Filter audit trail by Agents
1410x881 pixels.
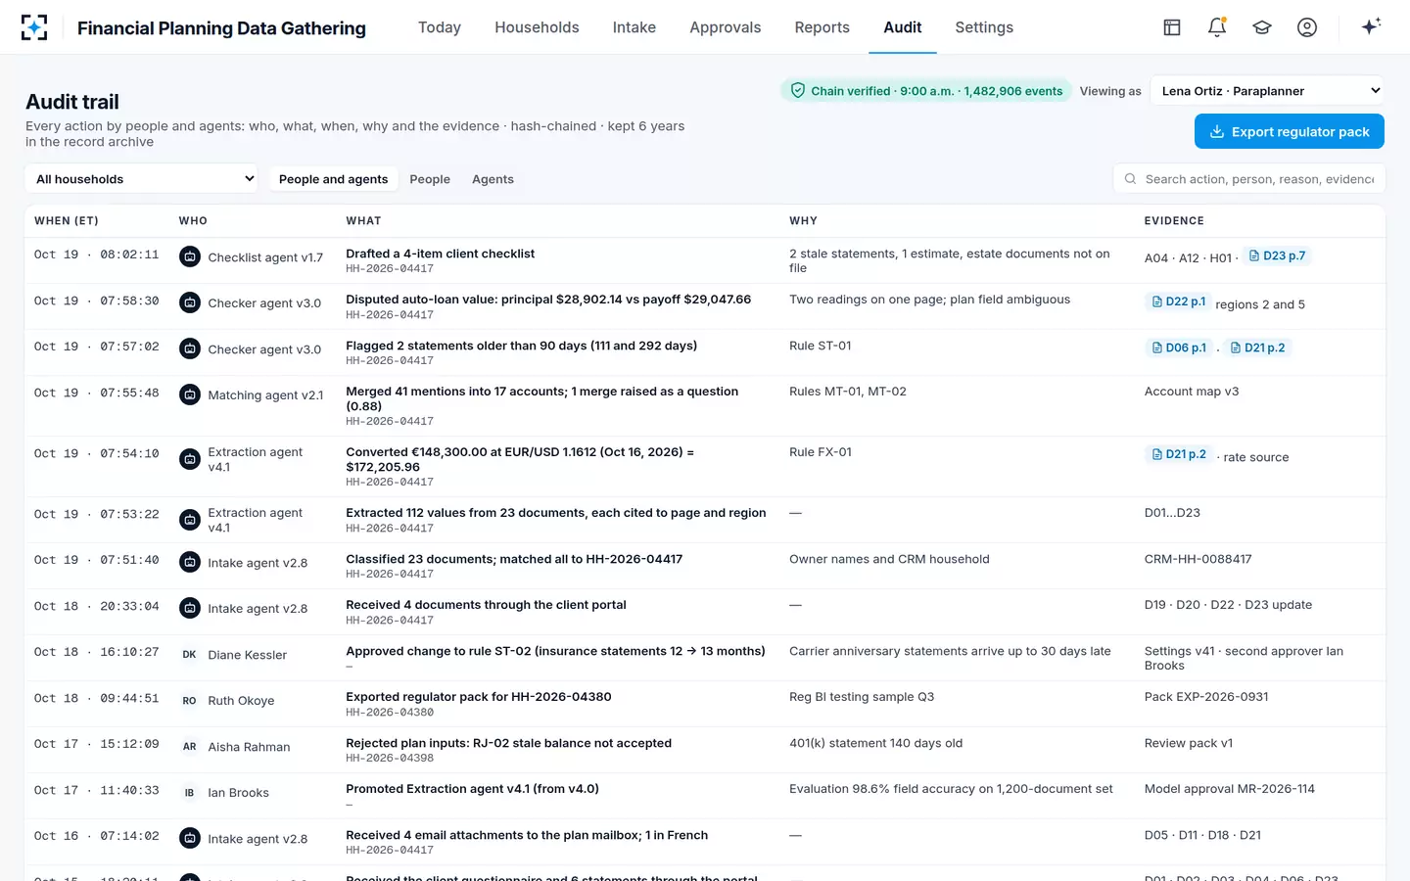[493, 179]
